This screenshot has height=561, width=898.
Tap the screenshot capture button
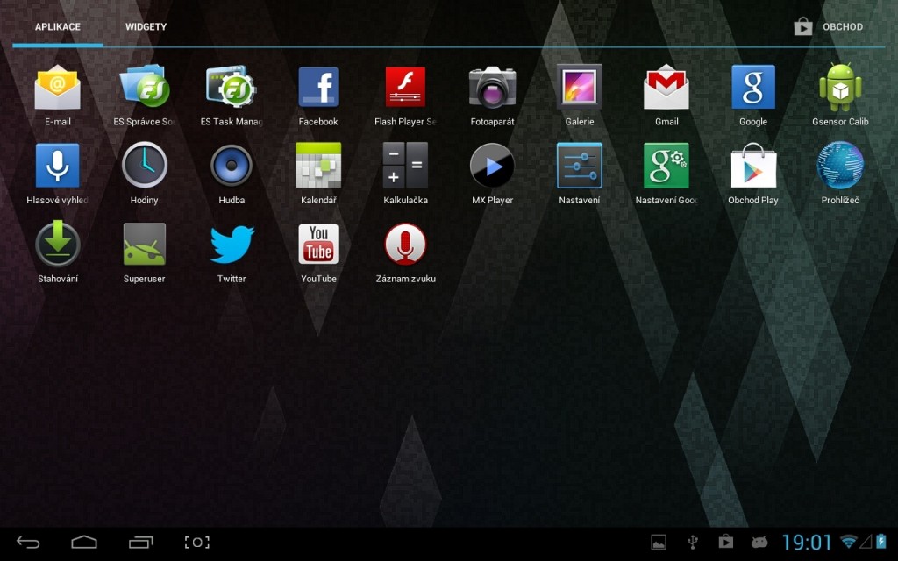197,542
